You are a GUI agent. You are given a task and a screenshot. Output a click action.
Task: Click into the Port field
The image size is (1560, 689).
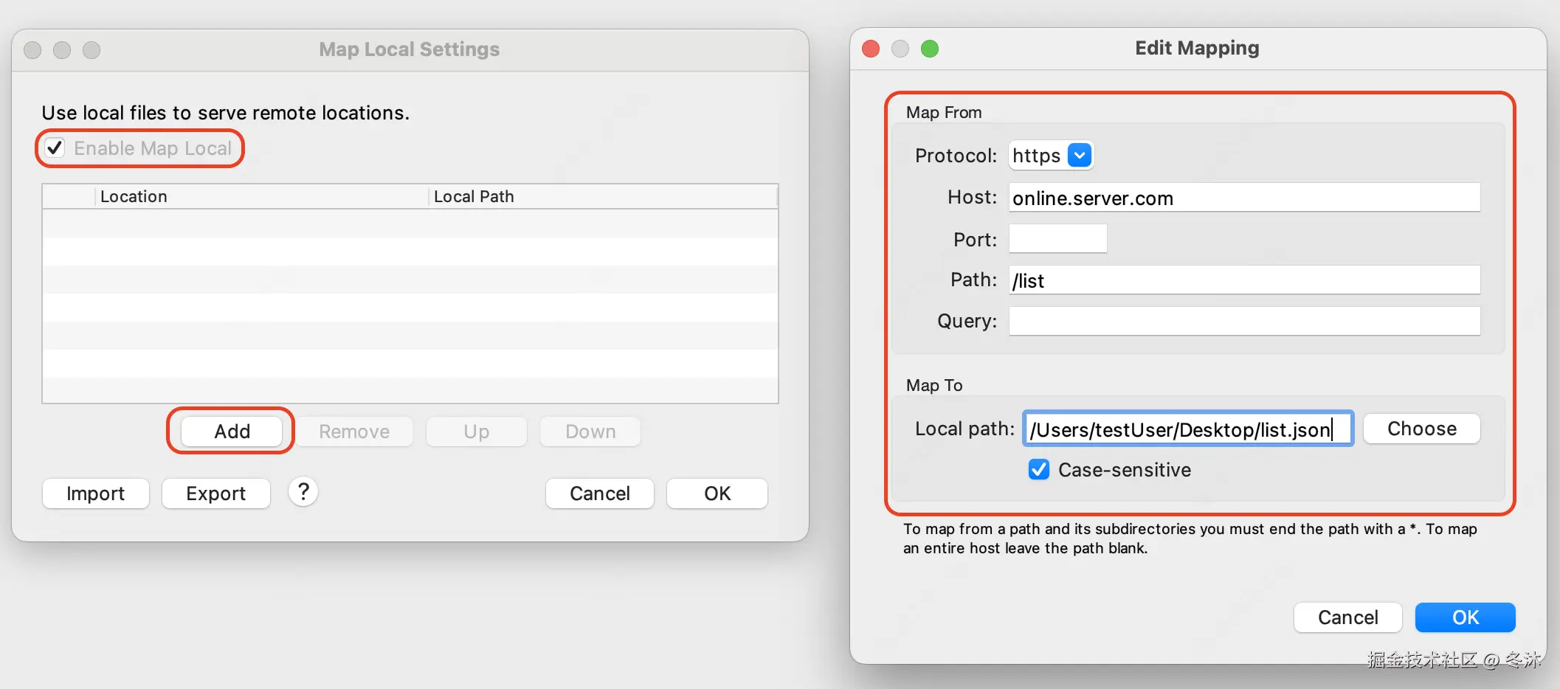click(x=1057, y=239)
